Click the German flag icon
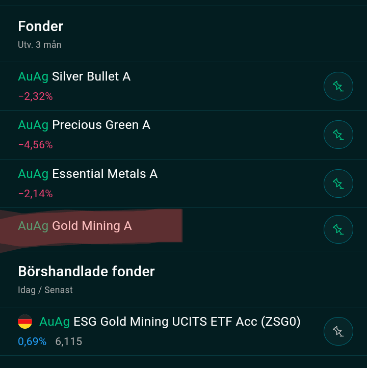Image resolution: width=367 pixels, height=368 pixels. click(x=25, y=322)
